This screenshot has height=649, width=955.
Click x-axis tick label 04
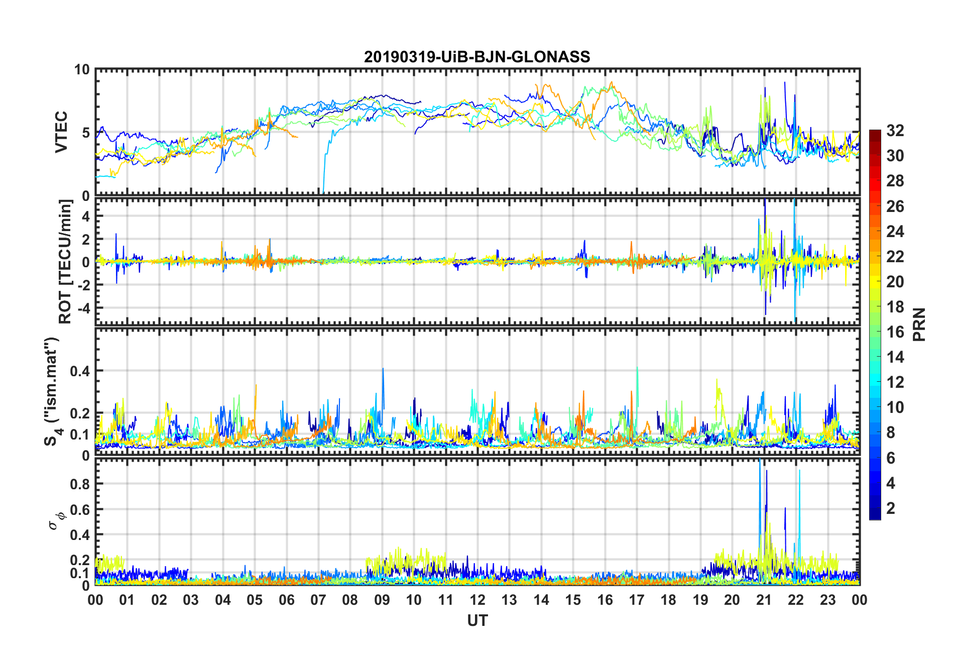(x=223, y=600)
